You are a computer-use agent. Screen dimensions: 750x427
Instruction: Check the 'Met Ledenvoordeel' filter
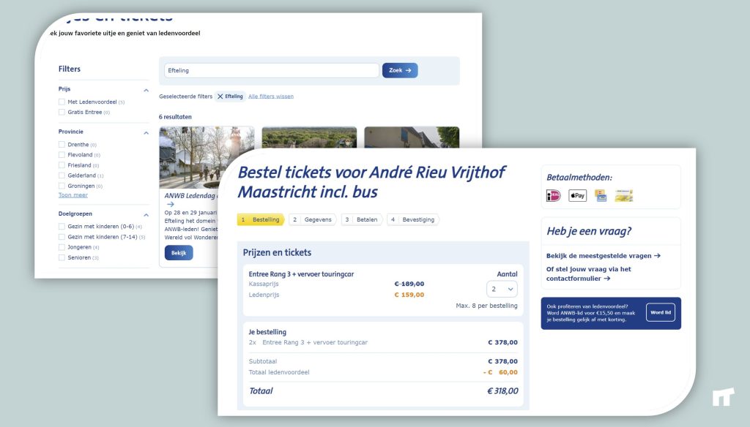coord(62,102)
